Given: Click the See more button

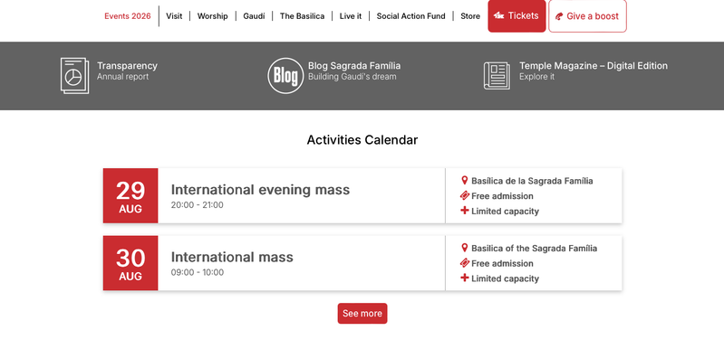Looking at the screenshot, I should 362,314.
